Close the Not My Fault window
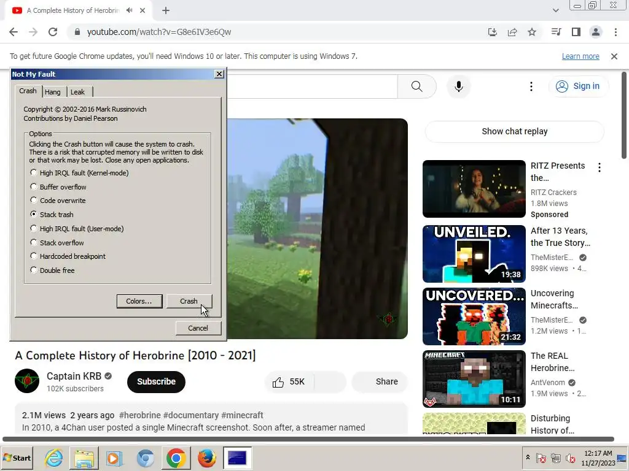Screen dimensions: 629x471 219,74
